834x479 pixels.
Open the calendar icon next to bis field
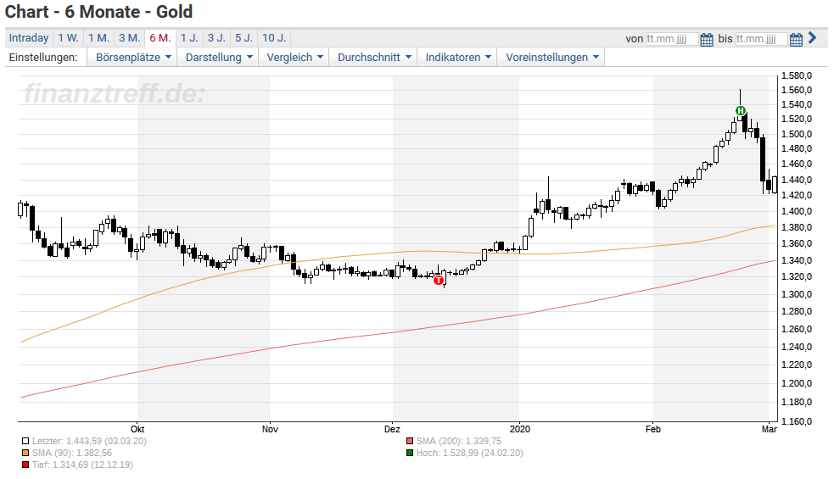(796, 39)
